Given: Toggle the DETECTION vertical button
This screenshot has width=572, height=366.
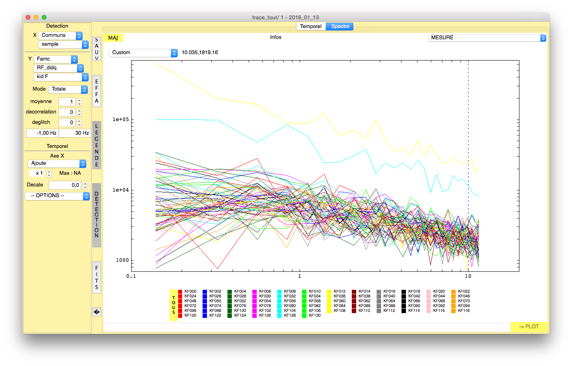Looking at the screenshot, I should pos(96,215).
